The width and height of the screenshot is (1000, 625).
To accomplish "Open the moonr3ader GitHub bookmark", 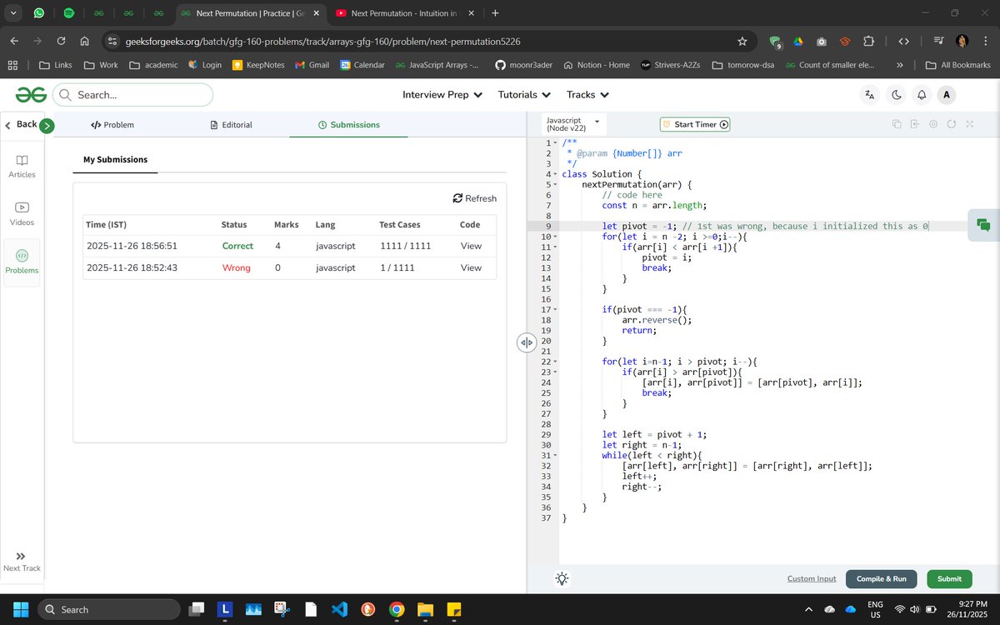I will pos(524,65).
